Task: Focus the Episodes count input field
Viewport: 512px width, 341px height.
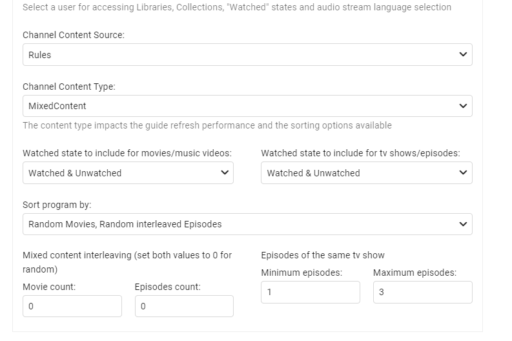Action: point(184,306)
